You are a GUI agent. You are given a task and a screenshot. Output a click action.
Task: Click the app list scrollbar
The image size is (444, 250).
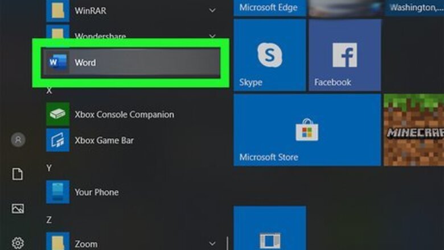click(x=227, y=243)
